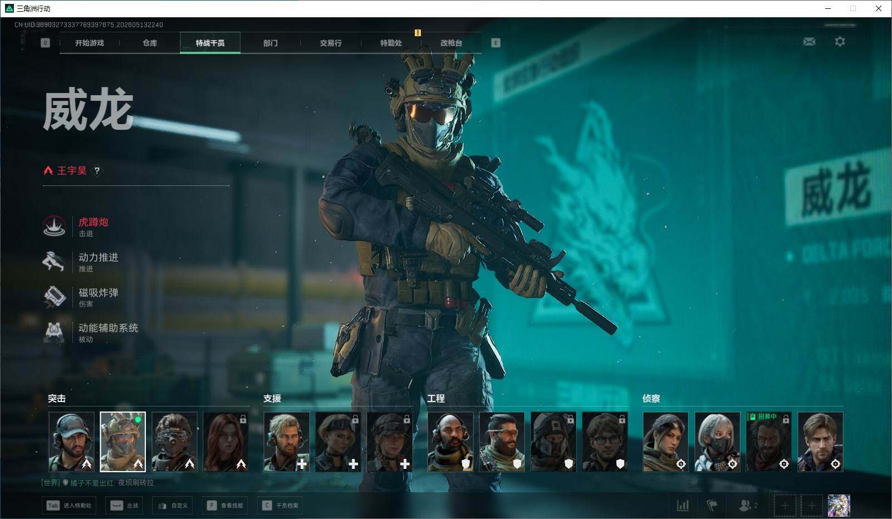Select the 突击 operator wearing night-vision goggles
The height and width of the screenshot is (519, 892).
pyautogui.click(x=174, y=442)
